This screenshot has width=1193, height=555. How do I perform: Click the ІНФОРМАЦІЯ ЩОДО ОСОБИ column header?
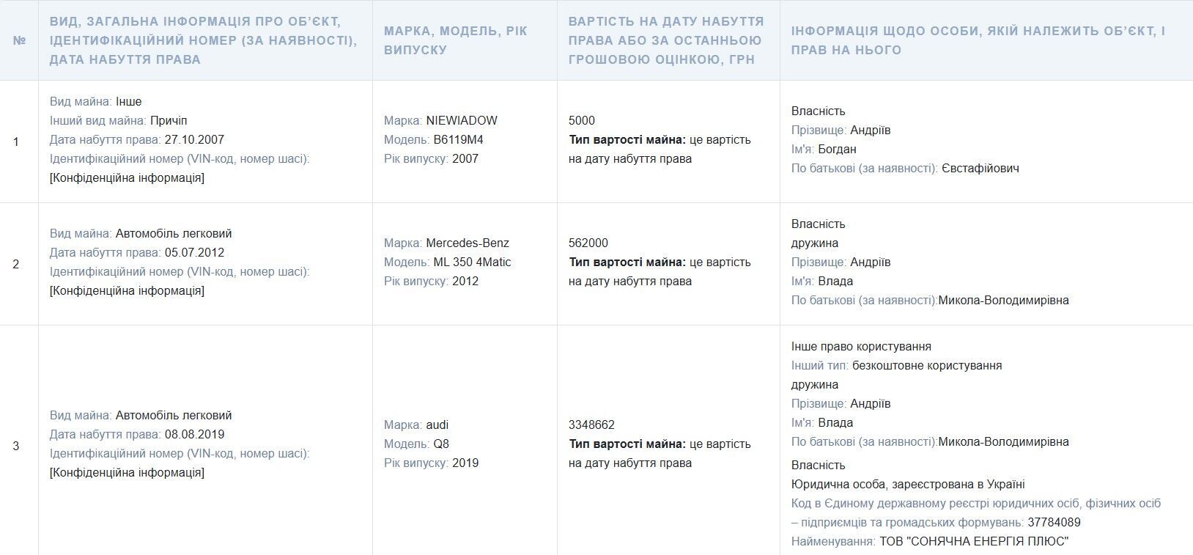click(x=978, y=40)
